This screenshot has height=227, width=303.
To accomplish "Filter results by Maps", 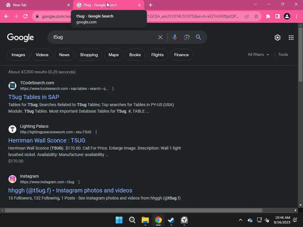I will [x=113, y=55].
